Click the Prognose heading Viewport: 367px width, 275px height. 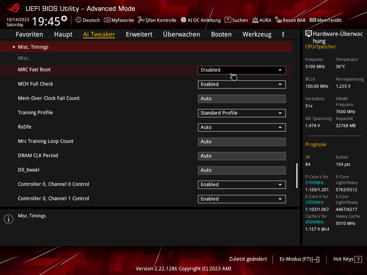coord(316,145)
